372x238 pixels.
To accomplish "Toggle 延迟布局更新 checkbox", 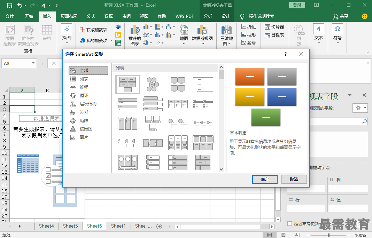I will pyautogui.click(x=289, y=223).
